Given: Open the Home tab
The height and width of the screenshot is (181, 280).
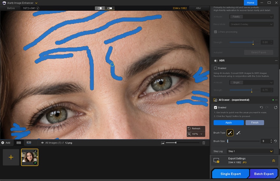Looking at the screenshot, I should pos(250,3).
